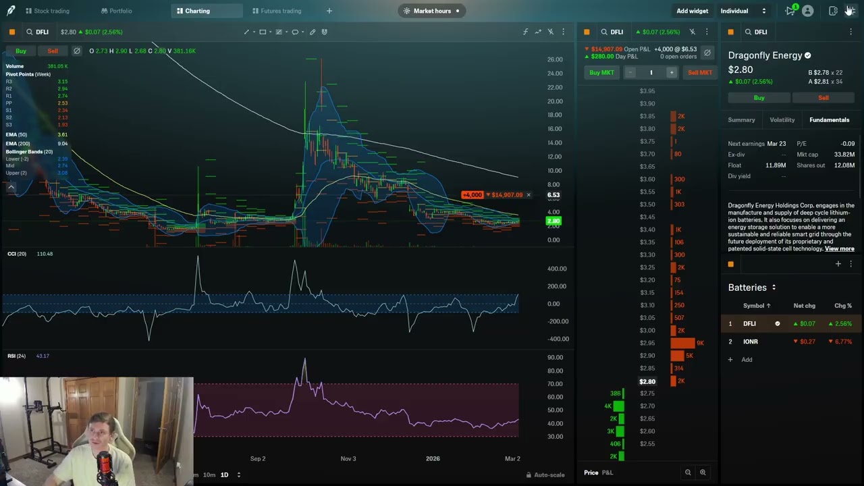Expand the rectangle shape tool dropdown arrow
The width and height of the screenshot is (864, 486).
tap(269, 32)
